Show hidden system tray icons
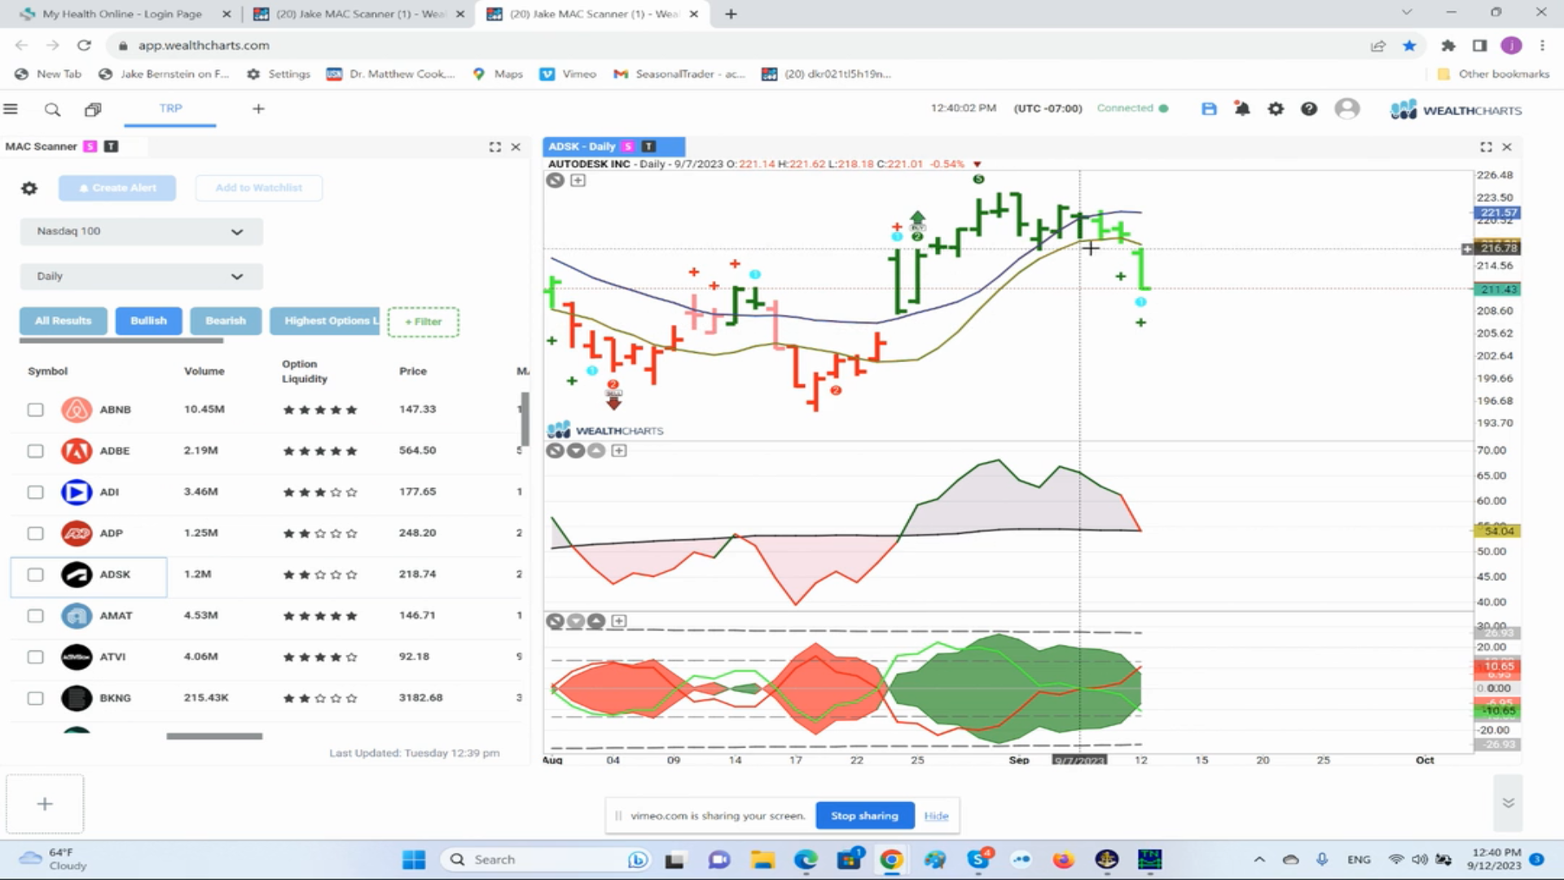Screen dimensions: 1564x880 pos(1259,860)
